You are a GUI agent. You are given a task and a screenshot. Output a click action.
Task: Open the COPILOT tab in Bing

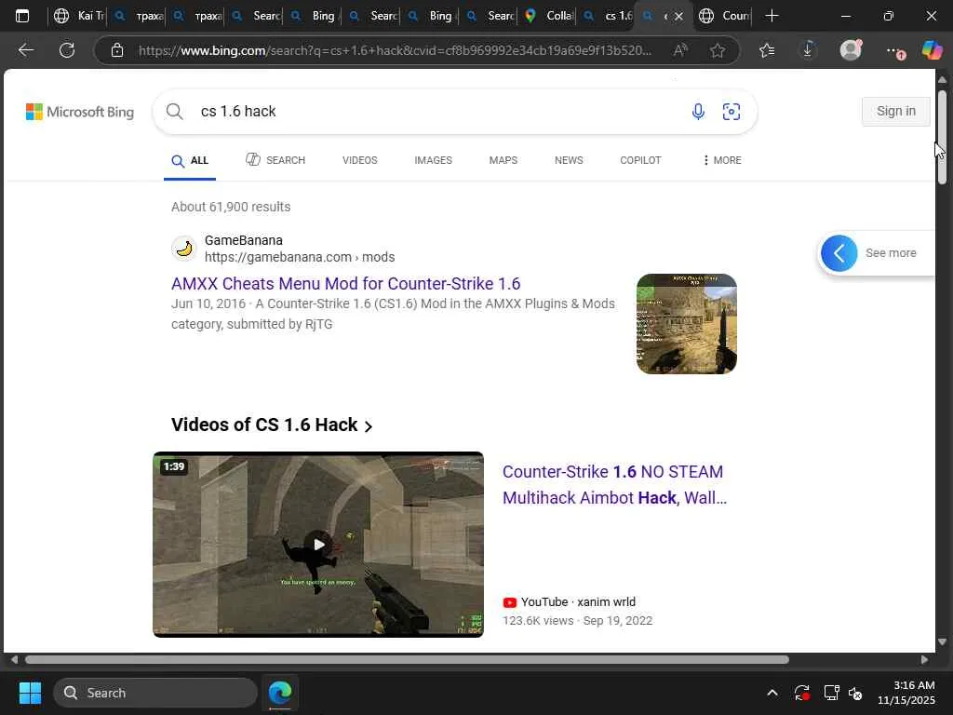click(640, 160)
